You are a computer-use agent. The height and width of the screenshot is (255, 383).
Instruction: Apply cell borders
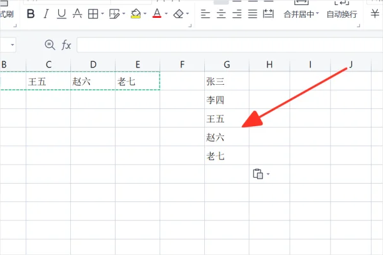coord(93,14)
